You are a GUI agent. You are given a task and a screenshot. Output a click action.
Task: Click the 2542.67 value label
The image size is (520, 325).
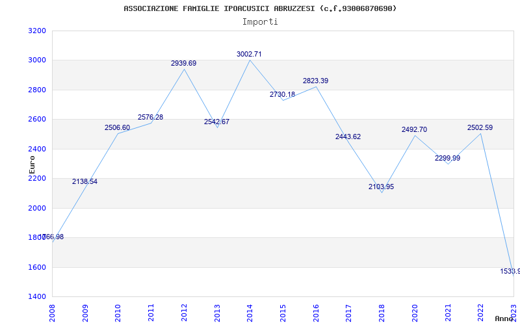[x=216, y=122]
